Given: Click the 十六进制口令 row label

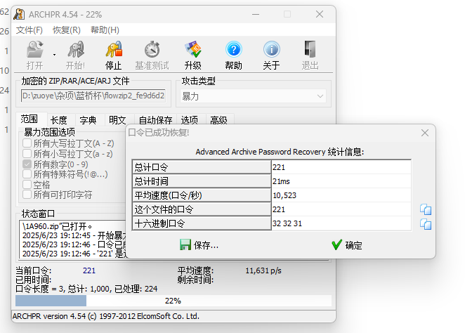Looking at the screenshot, I should click(x=202, y=223).
